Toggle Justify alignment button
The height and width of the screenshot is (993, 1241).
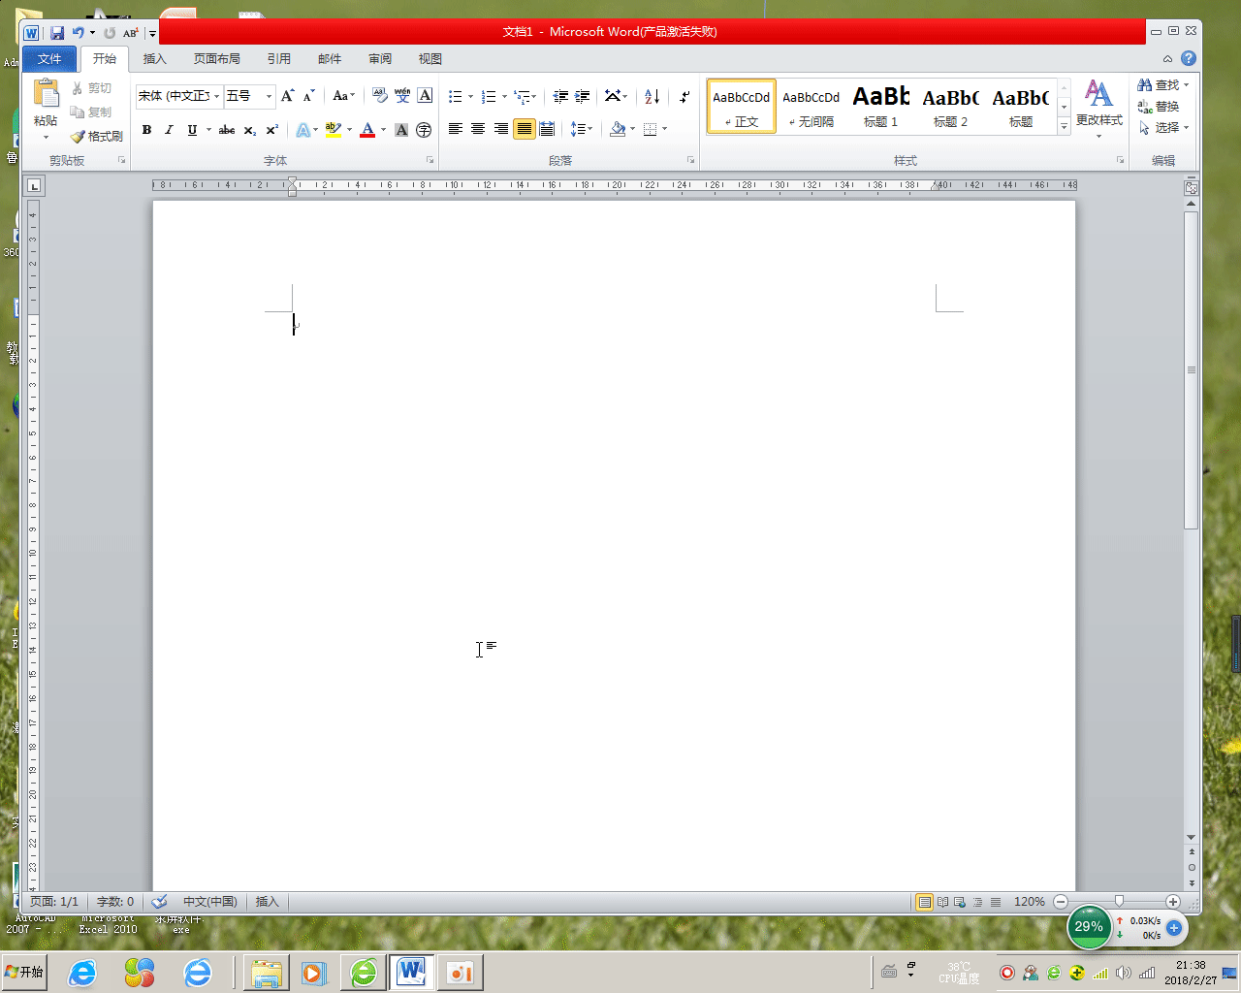pyautogui.click(x=525, y=129)
